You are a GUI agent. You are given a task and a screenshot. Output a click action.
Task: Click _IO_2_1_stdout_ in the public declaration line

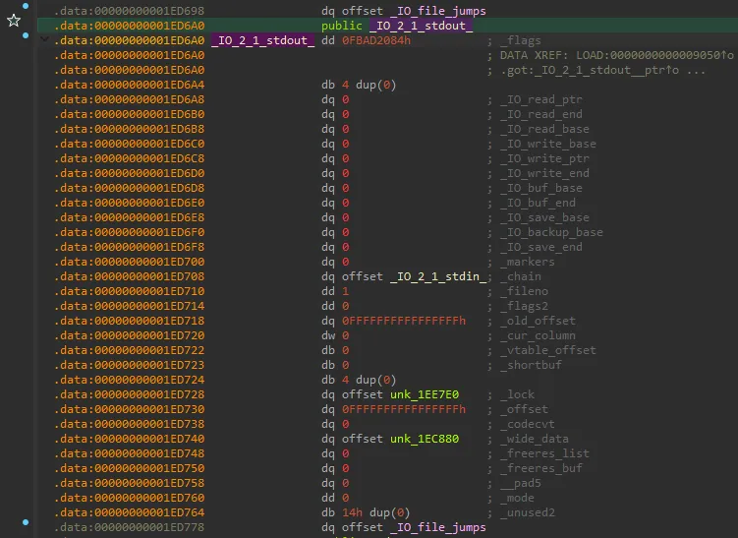click(x=422, y=26)
